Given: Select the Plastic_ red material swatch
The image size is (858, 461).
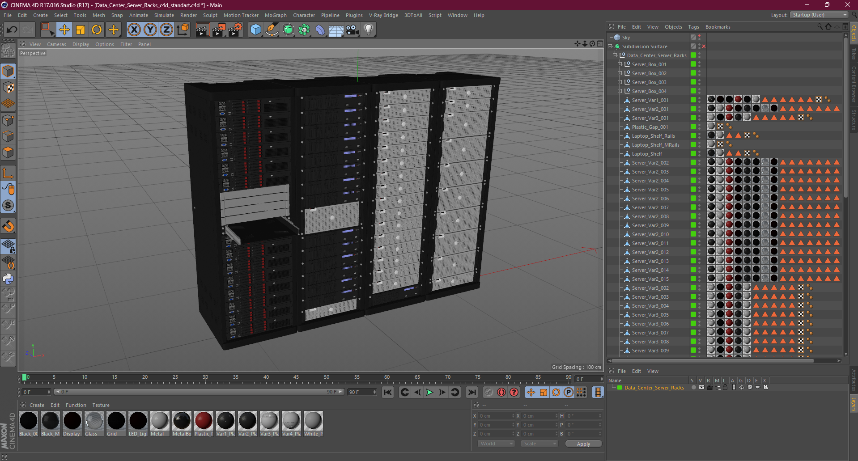Looking at the screenshot, I should click(204, 424).
